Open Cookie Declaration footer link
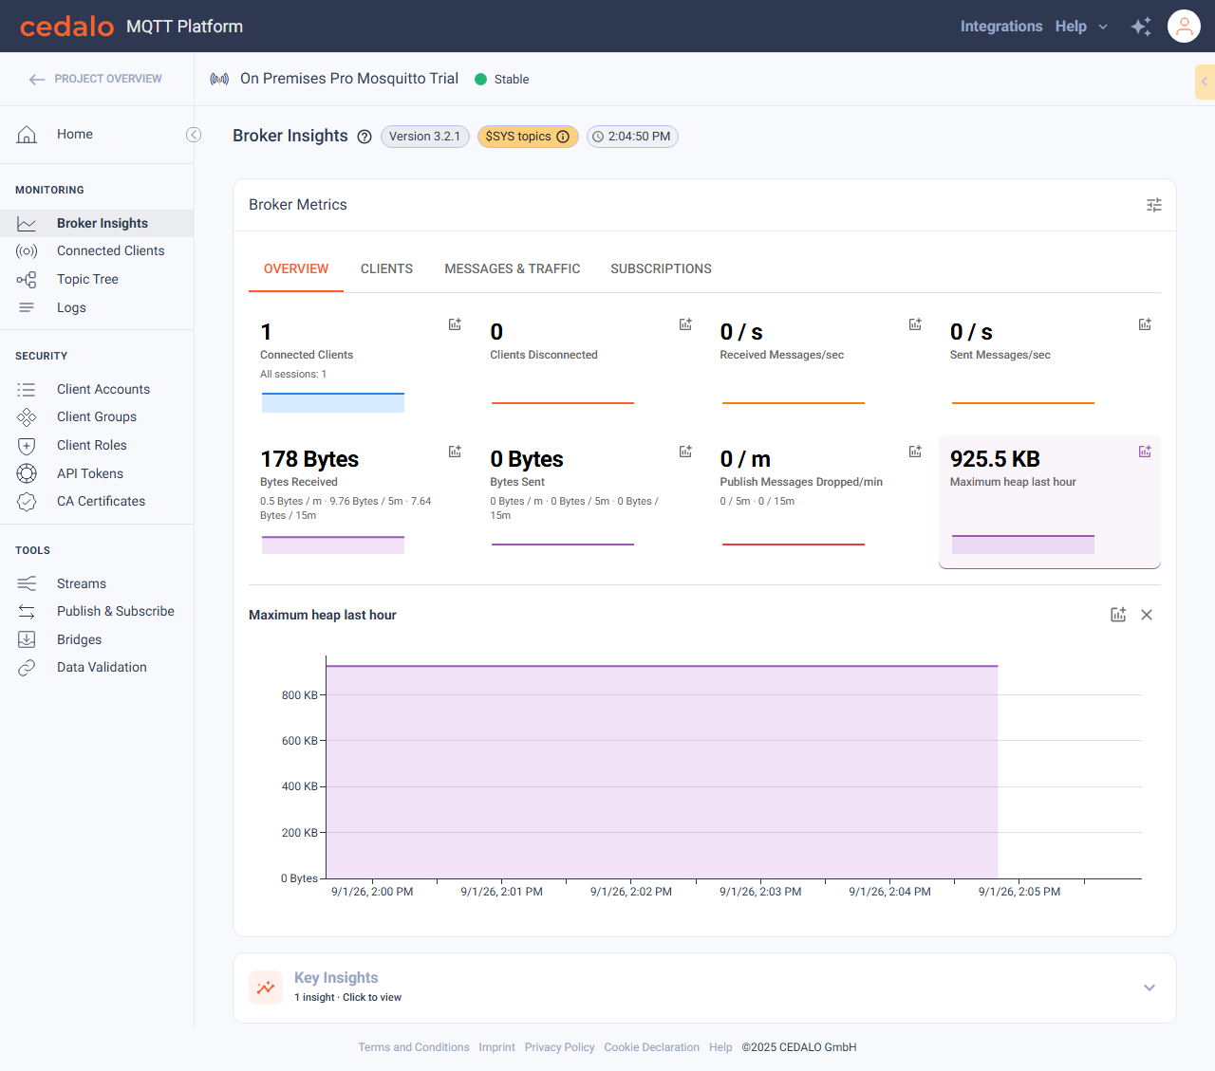 click(x=652, y=1047)
